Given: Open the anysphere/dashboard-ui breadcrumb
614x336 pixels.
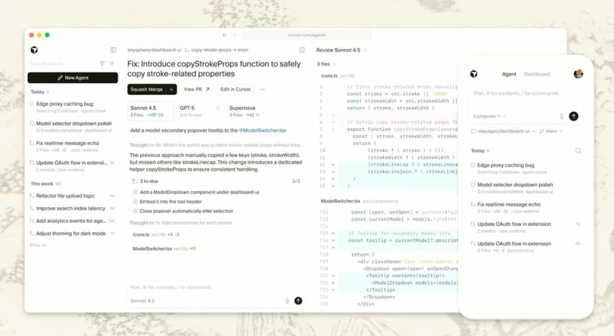Looking at the screenshot, I should pyautogui.click(x=154, y=50).
